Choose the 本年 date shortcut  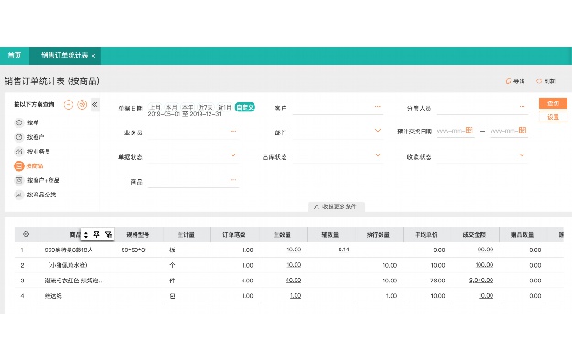tap(188, 107)
